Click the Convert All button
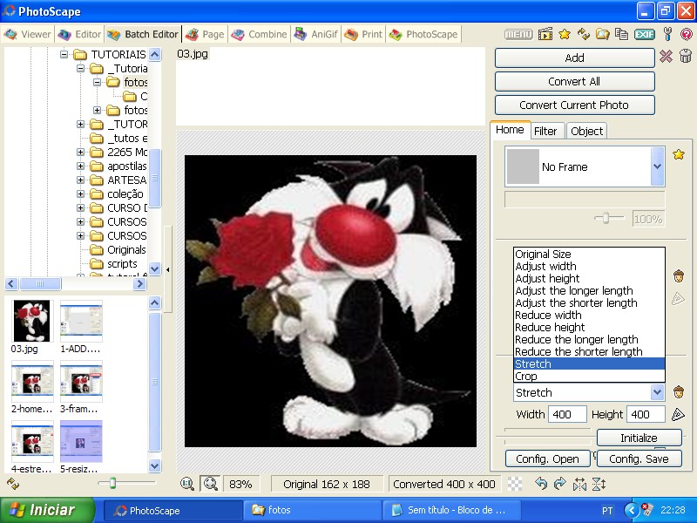Viewport: 697px width, 523px height. tap(574, 81)
